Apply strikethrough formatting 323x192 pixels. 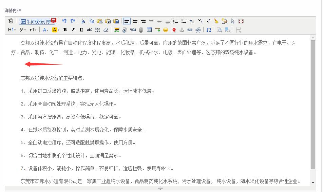[90, 30]
